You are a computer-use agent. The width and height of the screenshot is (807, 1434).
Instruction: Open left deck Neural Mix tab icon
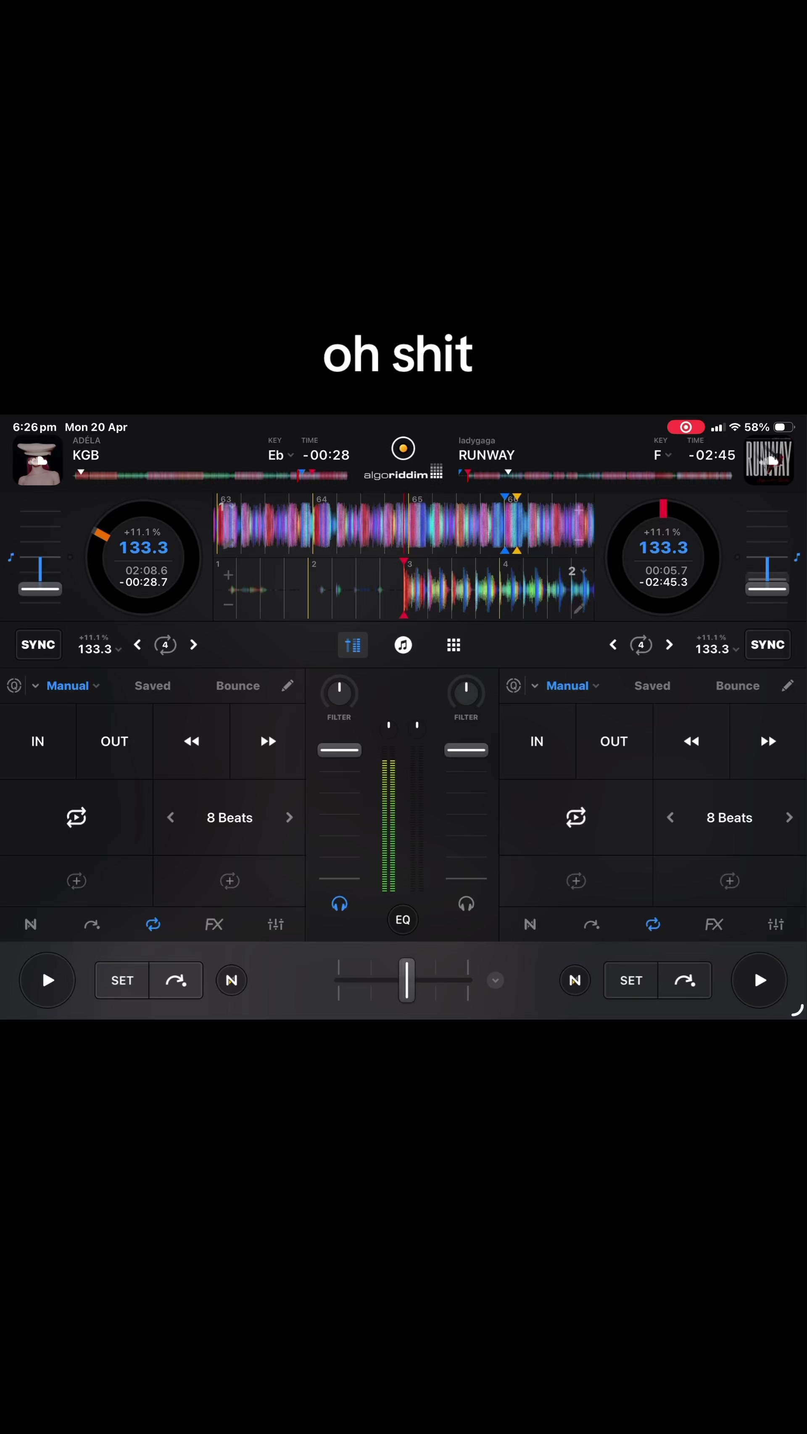[31, 924]
